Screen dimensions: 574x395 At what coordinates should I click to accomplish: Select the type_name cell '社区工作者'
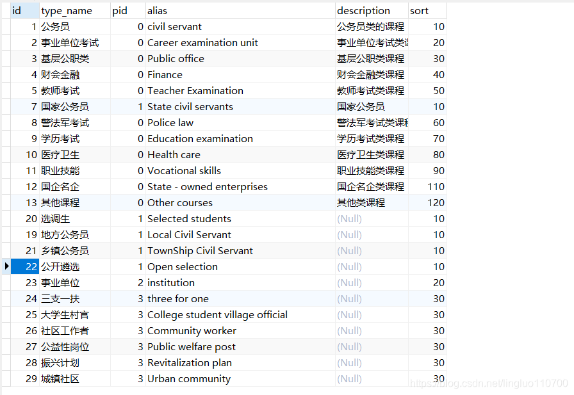[x=75, y=330]
